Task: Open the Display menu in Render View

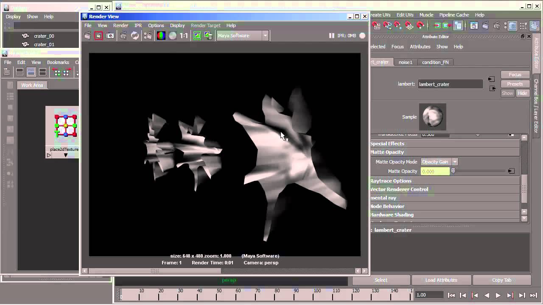Action: [x=177, y=25]
